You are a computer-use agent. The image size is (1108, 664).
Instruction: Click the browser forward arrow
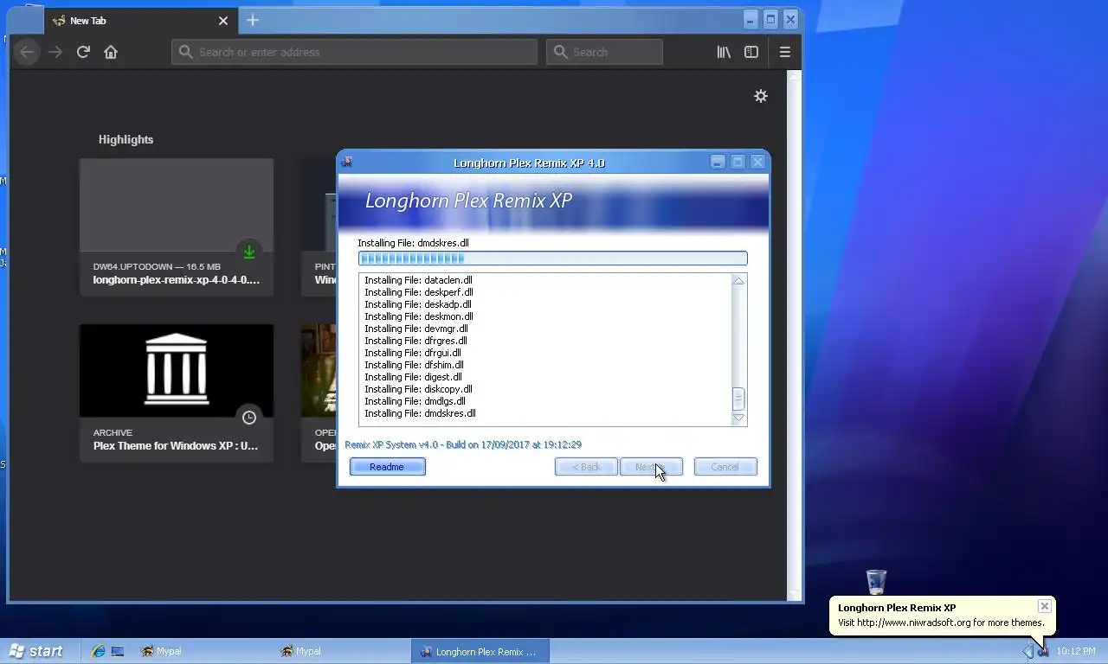(55, 52)
